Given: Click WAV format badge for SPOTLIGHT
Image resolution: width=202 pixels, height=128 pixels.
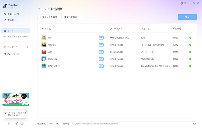Looking at the screenshot, I should click(x=101, y=66).
